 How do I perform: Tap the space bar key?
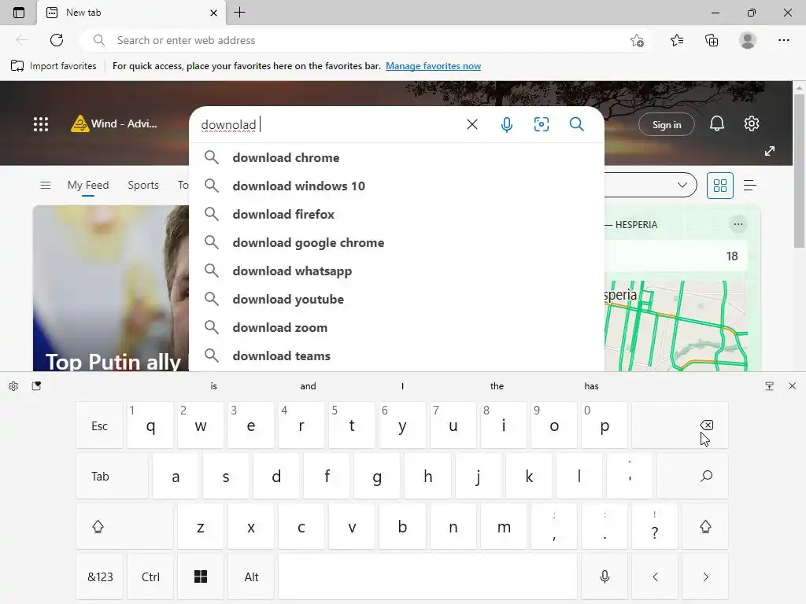427,576
